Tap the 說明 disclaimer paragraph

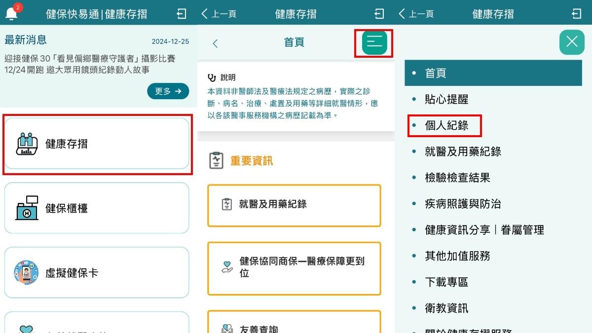(x=293, y=104)
